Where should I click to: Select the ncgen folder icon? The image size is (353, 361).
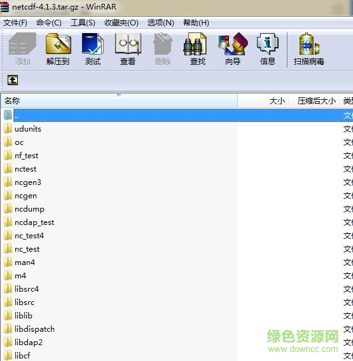tap(8, 196)
